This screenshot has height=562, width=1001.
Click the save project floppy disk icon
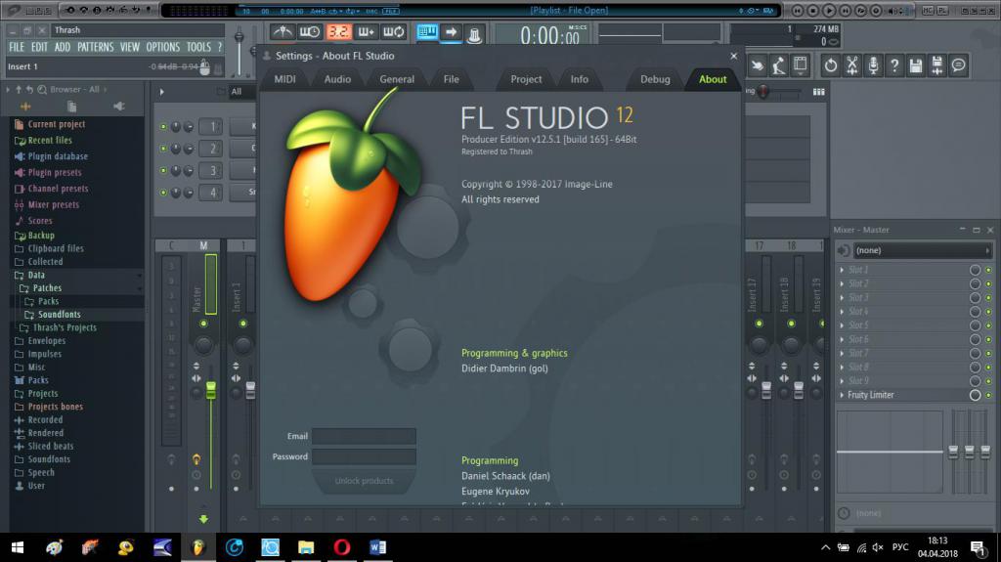coord(916,65)
